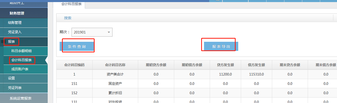Click the 期末贷方余额 column header
The height and width of the screenshot is (103, 337).
[290, 65]
